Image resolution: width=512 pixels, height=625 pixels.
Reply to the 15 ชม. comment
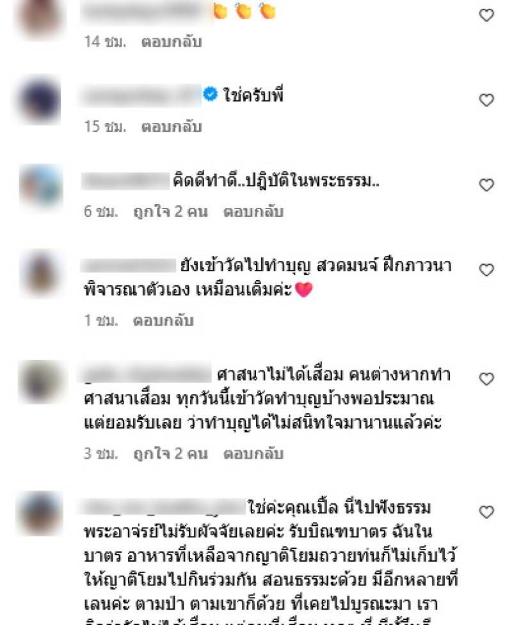click(172, 127)
